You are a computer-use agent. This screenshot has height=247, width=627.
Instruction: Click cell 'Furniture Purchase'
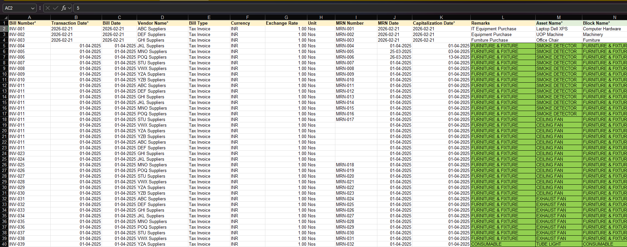coord(503,40)
